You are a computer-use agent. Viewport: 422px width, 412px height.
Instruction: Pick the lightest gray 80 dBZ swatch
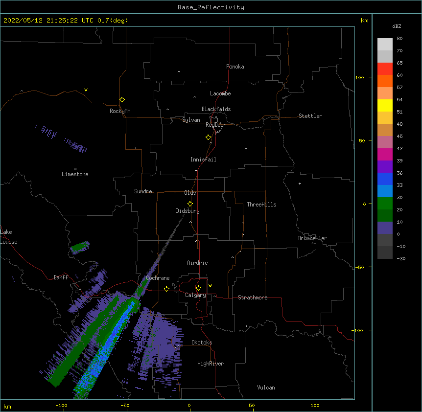[x=385, y=44]
